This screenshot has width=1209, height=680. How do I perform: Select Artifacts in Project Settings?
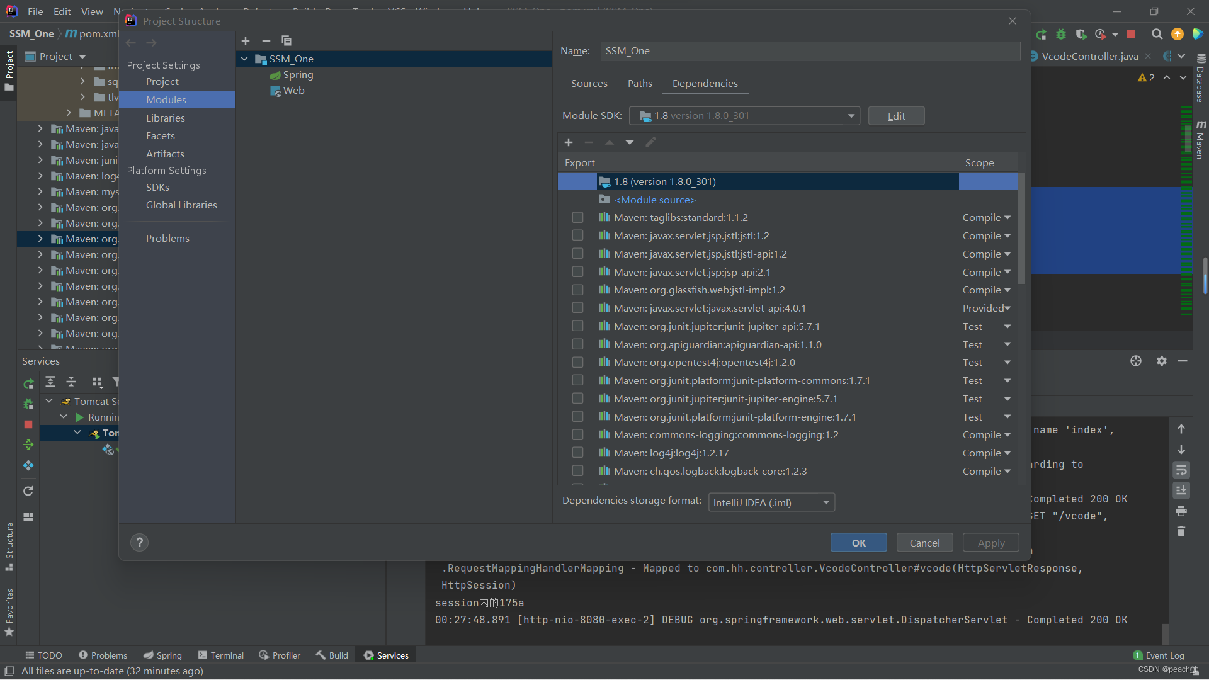pyautogui.click(x=165, y=154)
